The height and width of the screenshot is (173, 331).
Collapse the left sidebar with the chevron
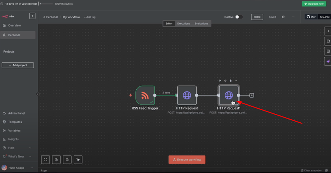click(x=37, y=94)
